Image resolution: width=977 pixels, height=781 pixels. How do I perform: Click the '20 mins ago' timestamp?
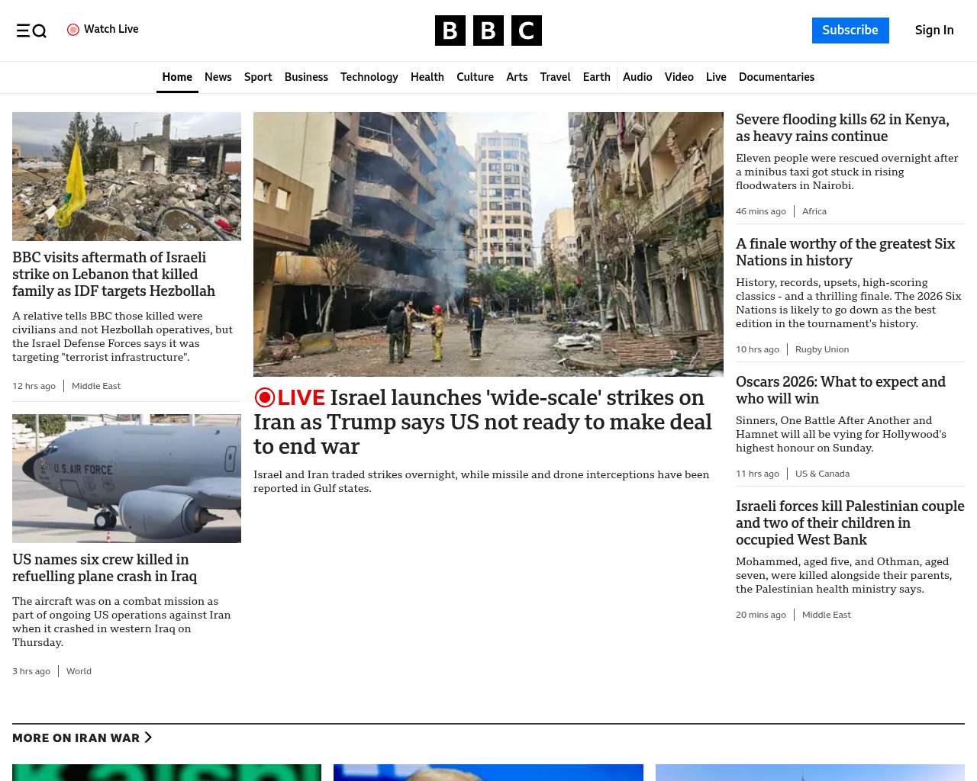(x=761, y=615)
